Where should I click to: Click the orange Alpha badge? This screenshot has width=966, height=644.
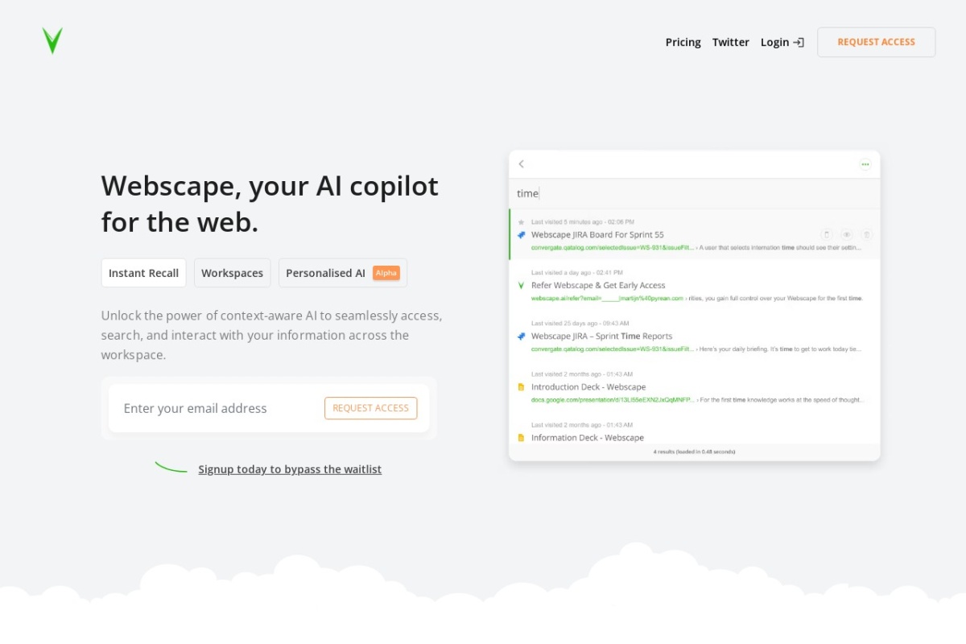point(386,273)
